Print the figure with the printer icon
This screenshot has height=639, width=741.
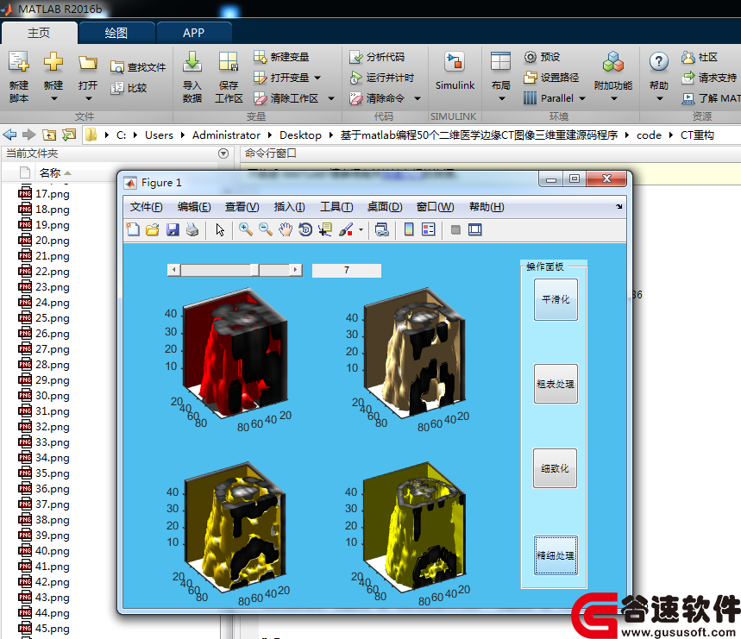pyautogui.click(x=192, y=229)
